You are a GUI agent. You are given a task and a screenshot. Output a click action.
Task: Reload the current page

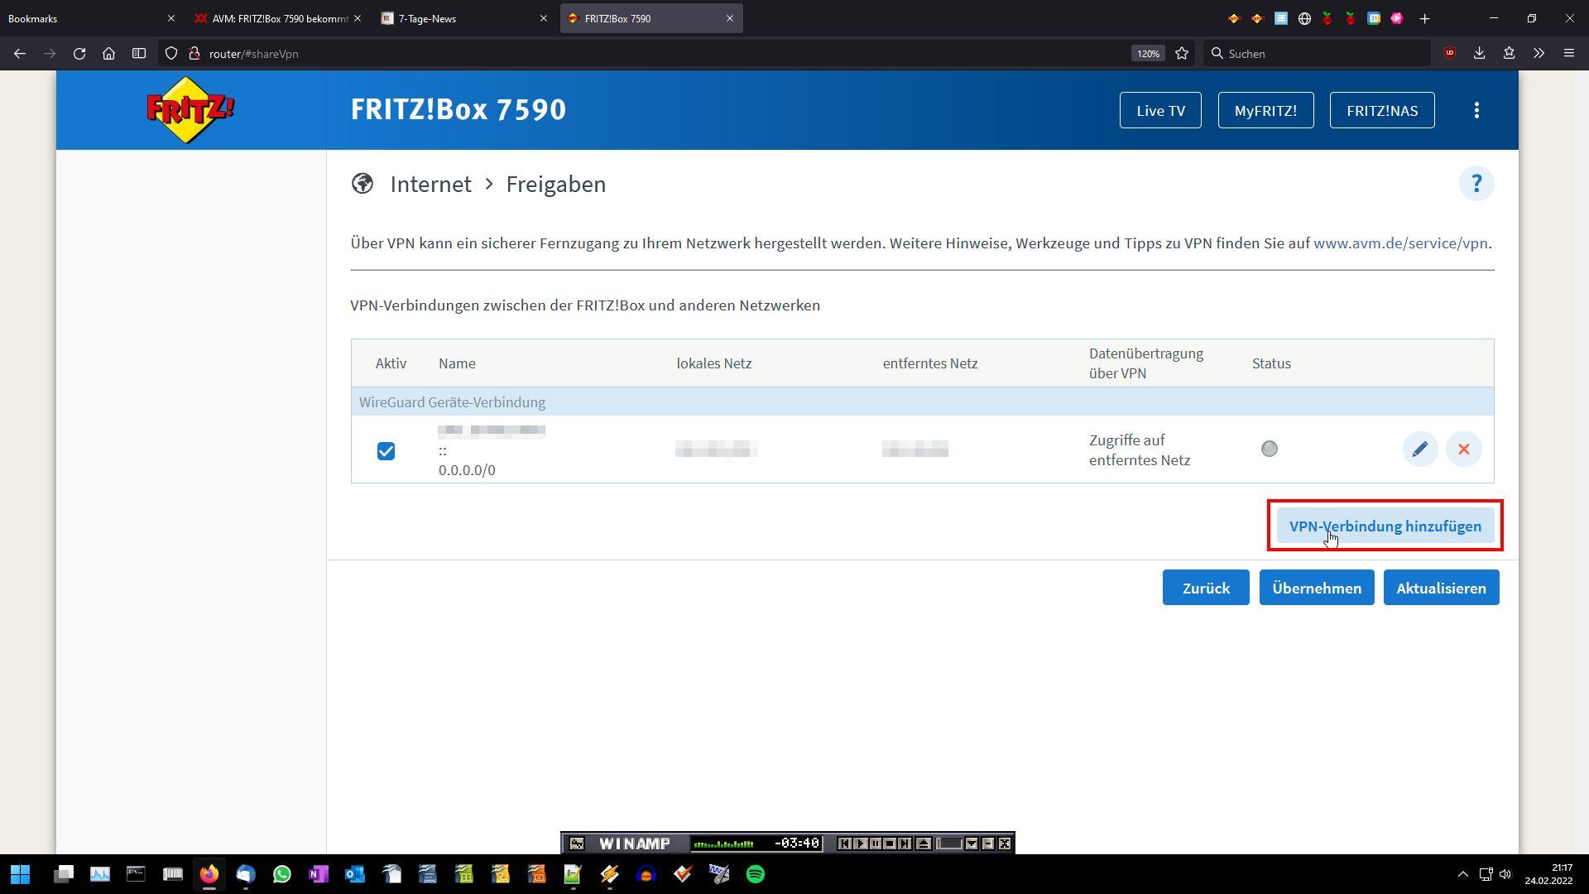(x=79, y=54)
